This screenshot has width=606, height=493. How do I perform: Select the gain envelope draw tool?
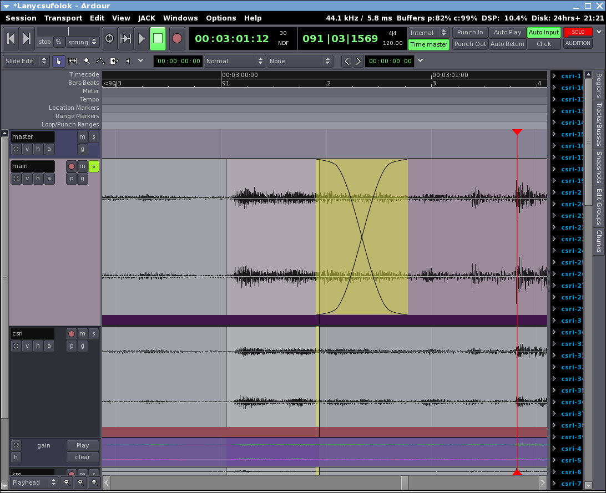100,61
